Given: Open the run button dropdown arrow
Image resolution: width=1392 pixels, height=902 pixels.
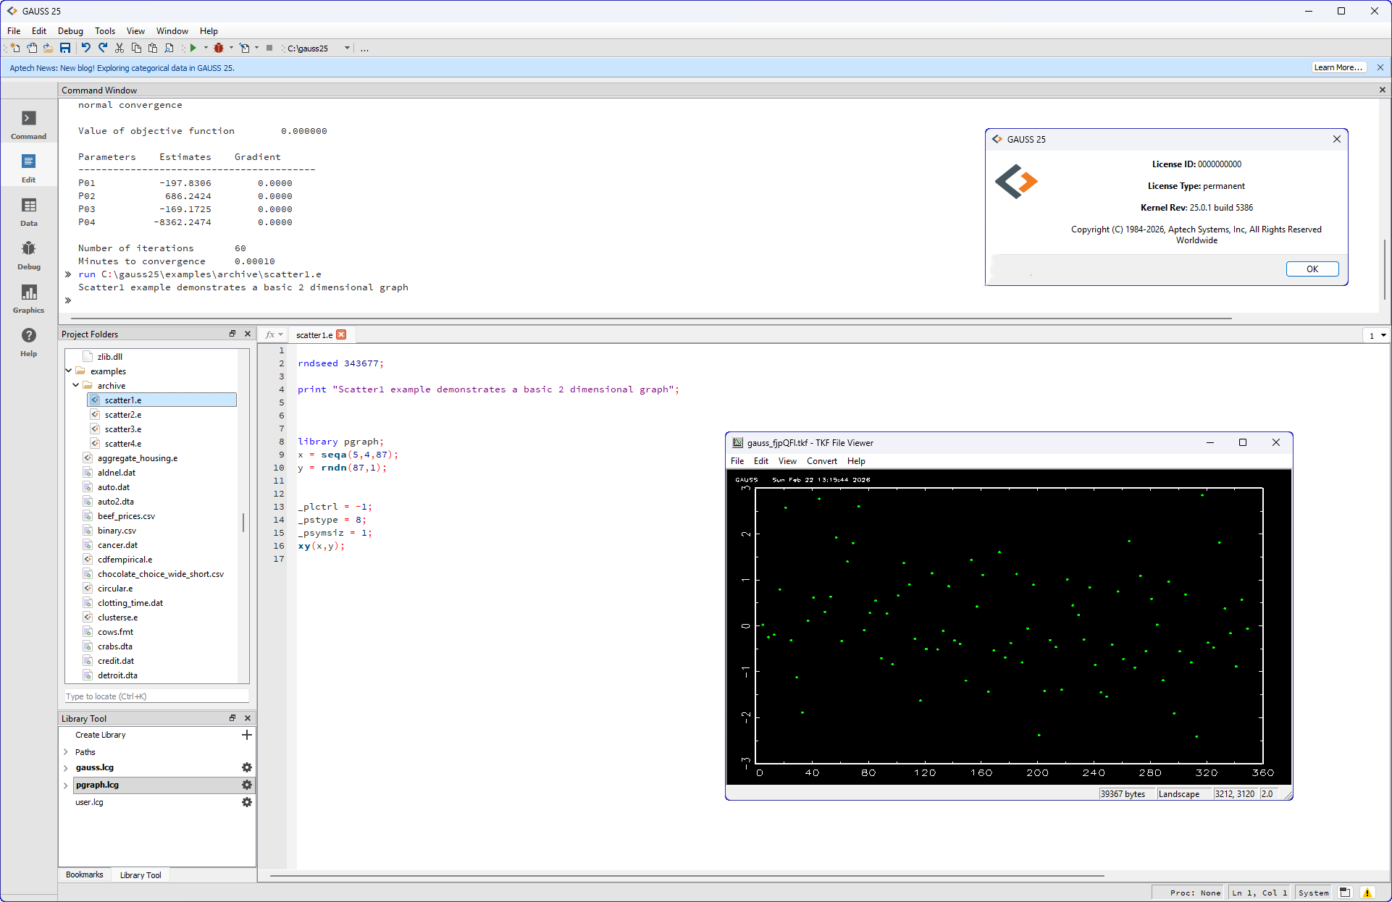Looking at the screenshot, I should [206, 49].
